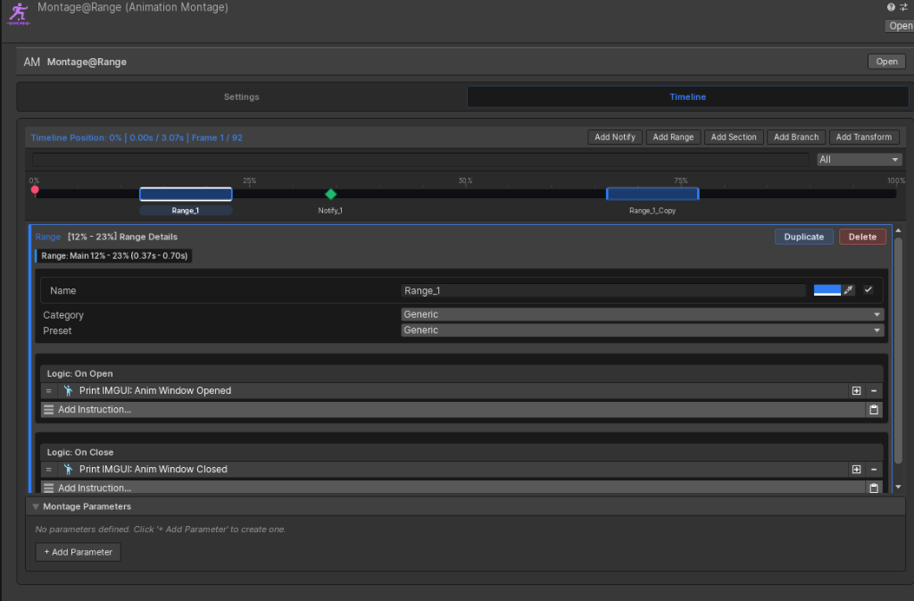The width and height of the screenshot is (914, 601).
Task: Toggle the checkmark next to Range_1 color
Action: 868,289
